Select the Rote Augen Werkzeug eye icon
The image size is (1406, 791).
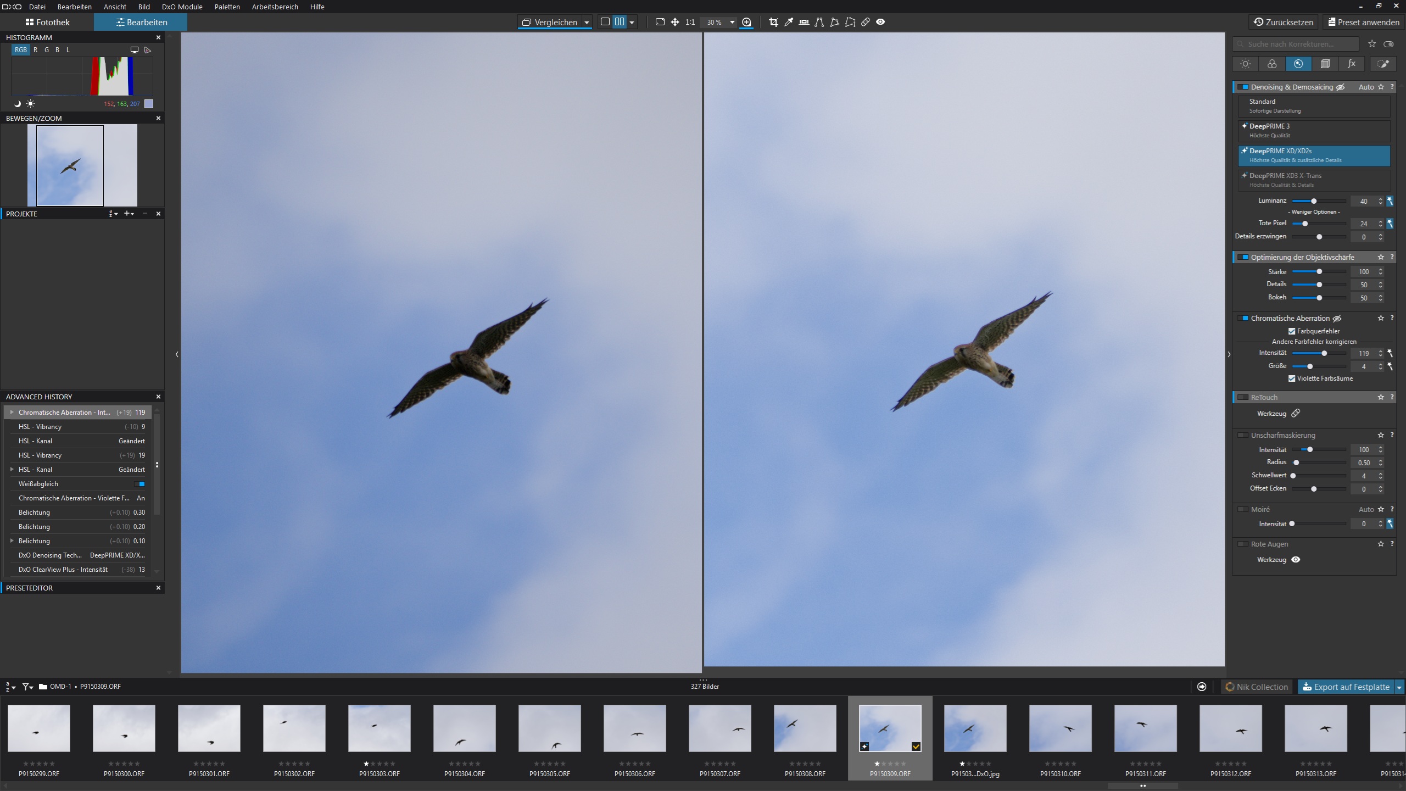coord(1296,560)
